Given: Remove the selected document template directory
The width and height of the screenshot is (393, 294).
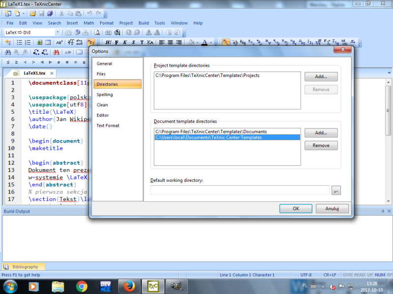Looking at the screenshot, I should pos(321,146).
